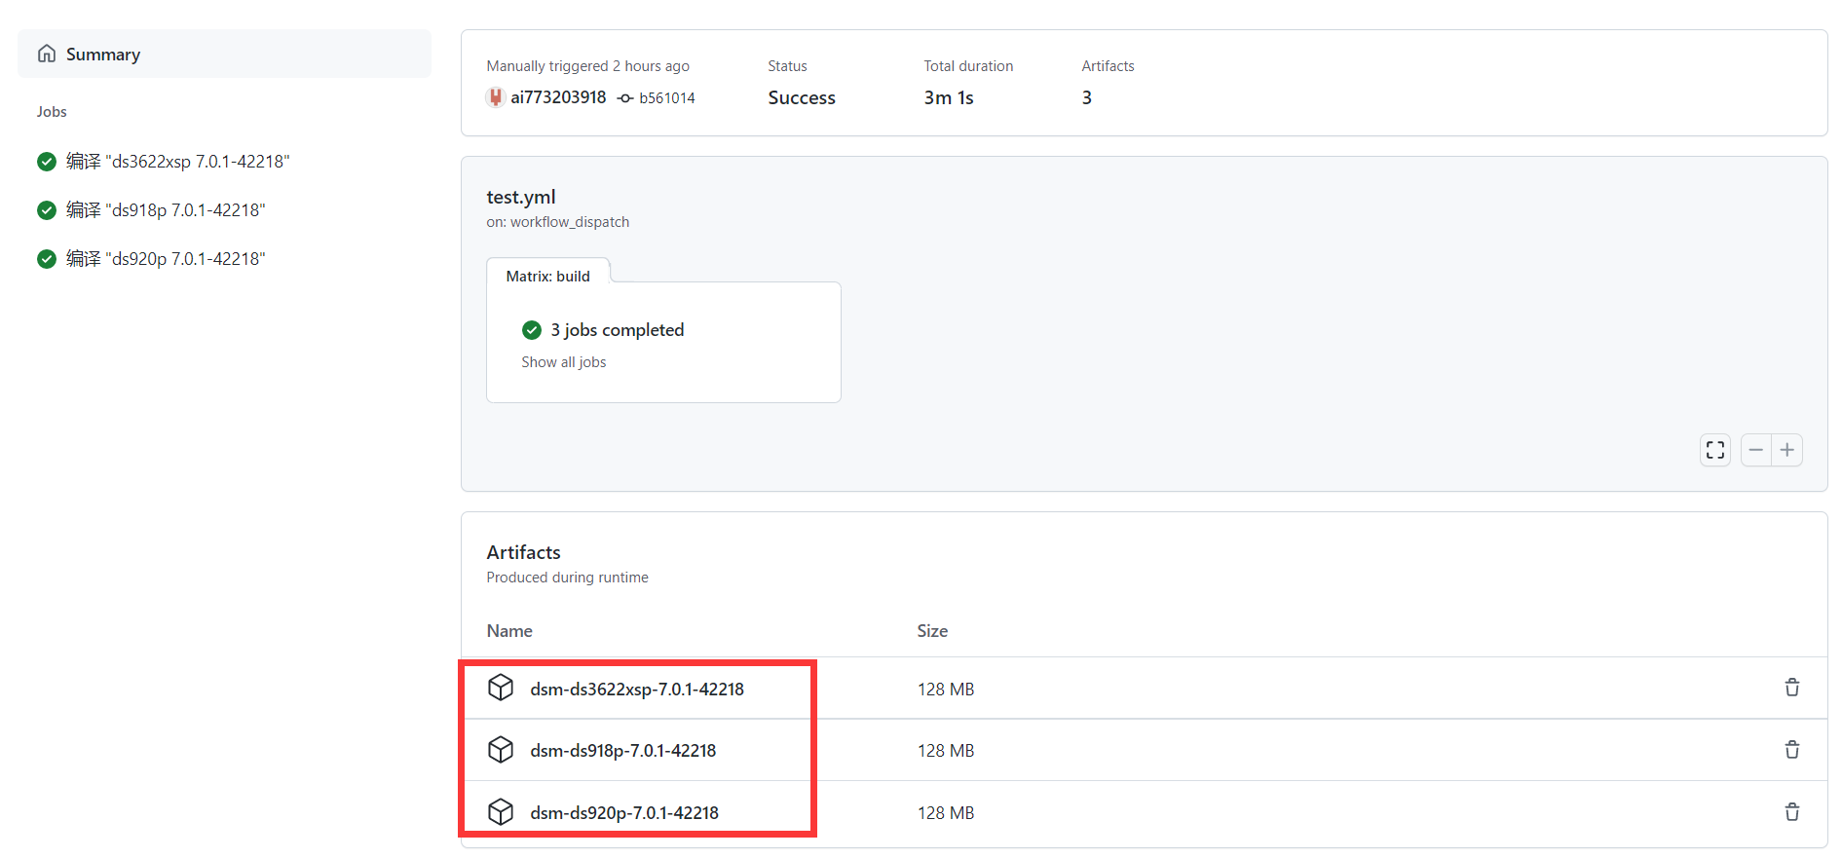The height and width of the screenshot is (858, 1842).
Task: Click the Size column header
Action: [932, 631]
